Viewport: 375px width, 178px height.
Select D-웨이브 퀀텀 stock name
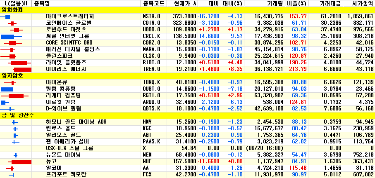coord(63,109)
